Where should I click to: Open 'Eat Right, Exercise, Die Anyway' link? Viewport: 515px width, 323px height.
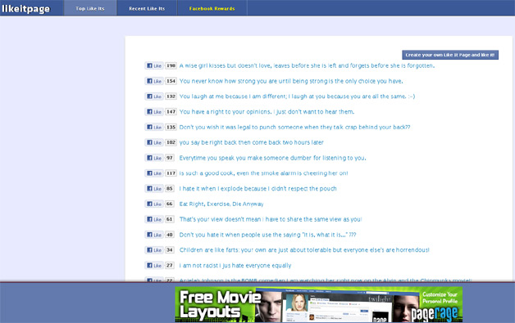pyautogui.click(x=221, y=204)
